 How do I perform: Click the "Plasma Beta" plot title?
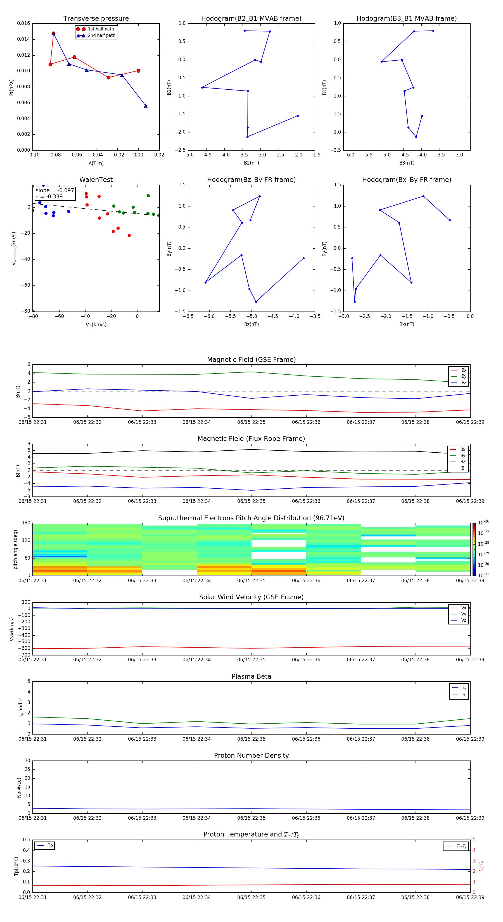point(251,676)
